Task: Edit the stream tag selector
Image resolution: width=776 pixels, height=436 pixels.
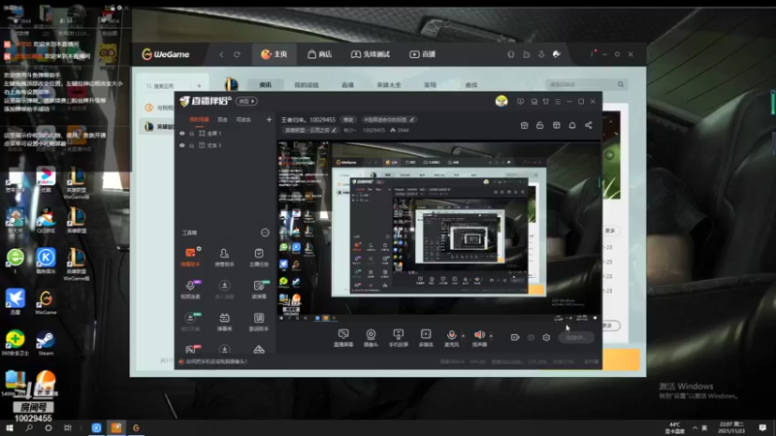Action: coord(389,119)
